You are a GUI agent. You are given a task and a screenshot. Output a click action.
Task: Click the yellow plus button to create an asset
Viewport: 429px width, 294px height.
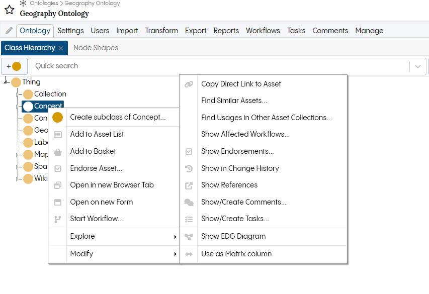pyautogui.click(x=14, y=66)
